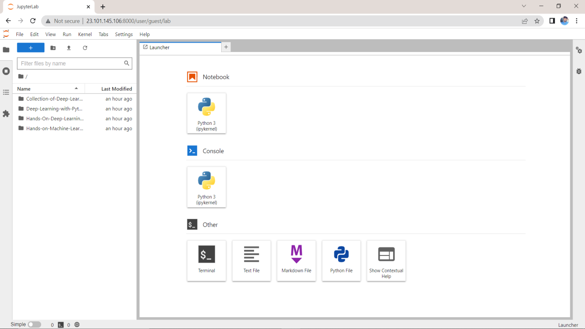Open browser side panel icon
585x329 pixels.
point(552,21)
